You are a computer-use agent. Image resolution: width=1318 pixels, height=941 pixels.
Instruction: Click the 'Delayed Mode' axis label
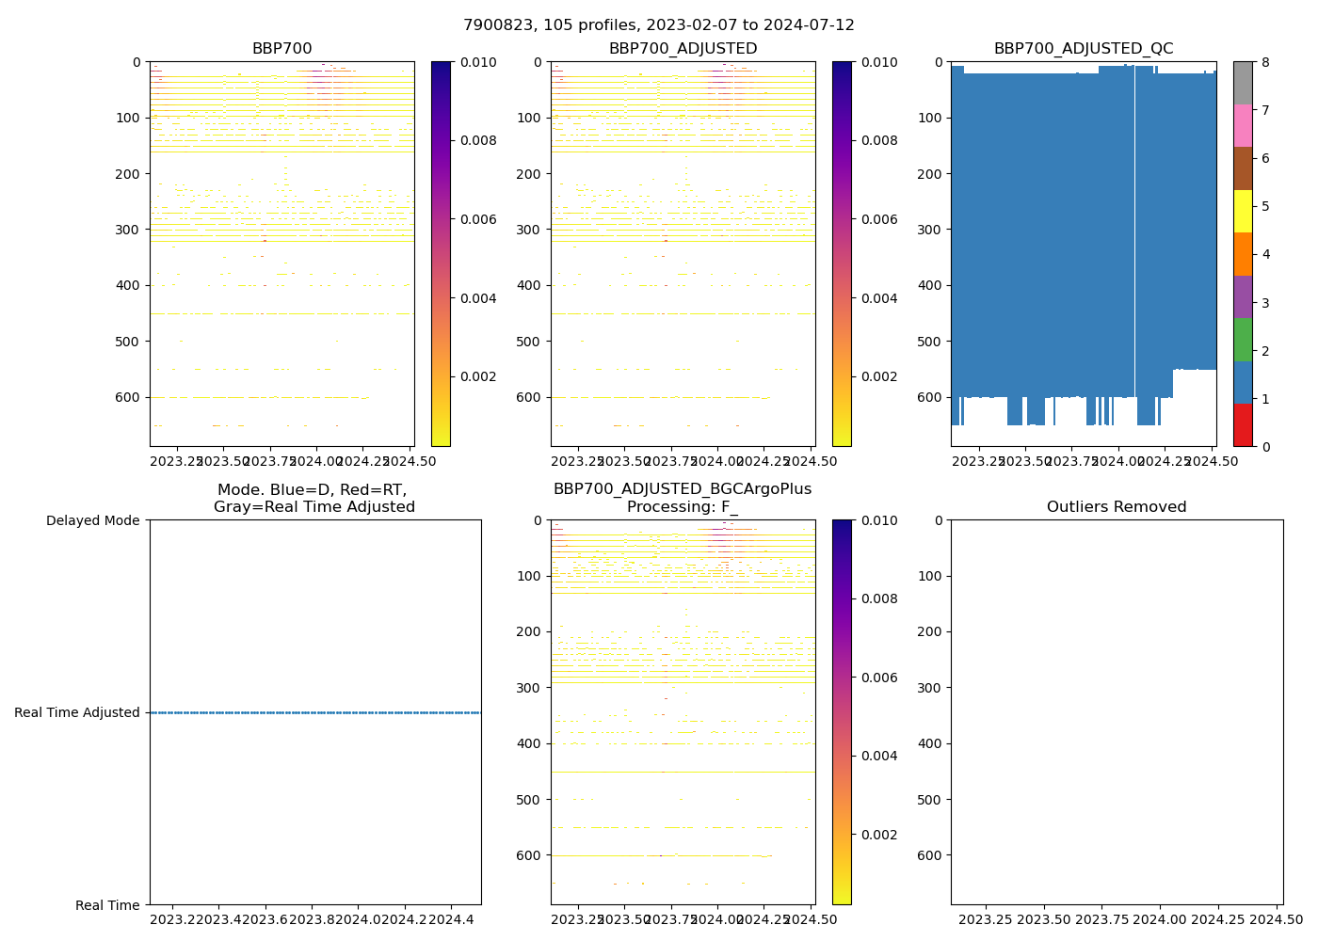tap(92, 520)
